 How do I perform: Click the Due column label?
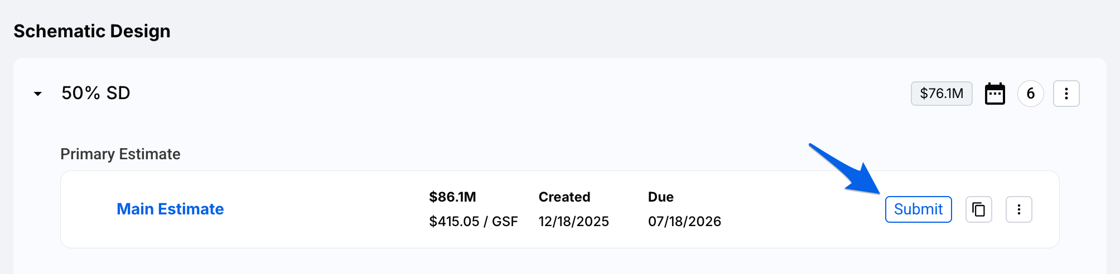(660, 197)
